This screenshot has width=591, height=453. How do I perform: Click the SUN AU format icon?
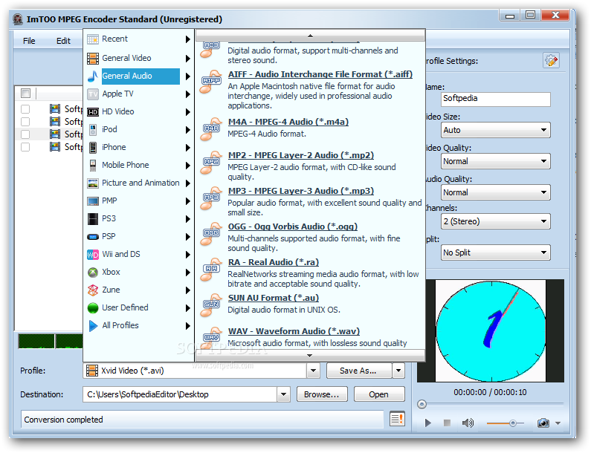click(211, 305)
